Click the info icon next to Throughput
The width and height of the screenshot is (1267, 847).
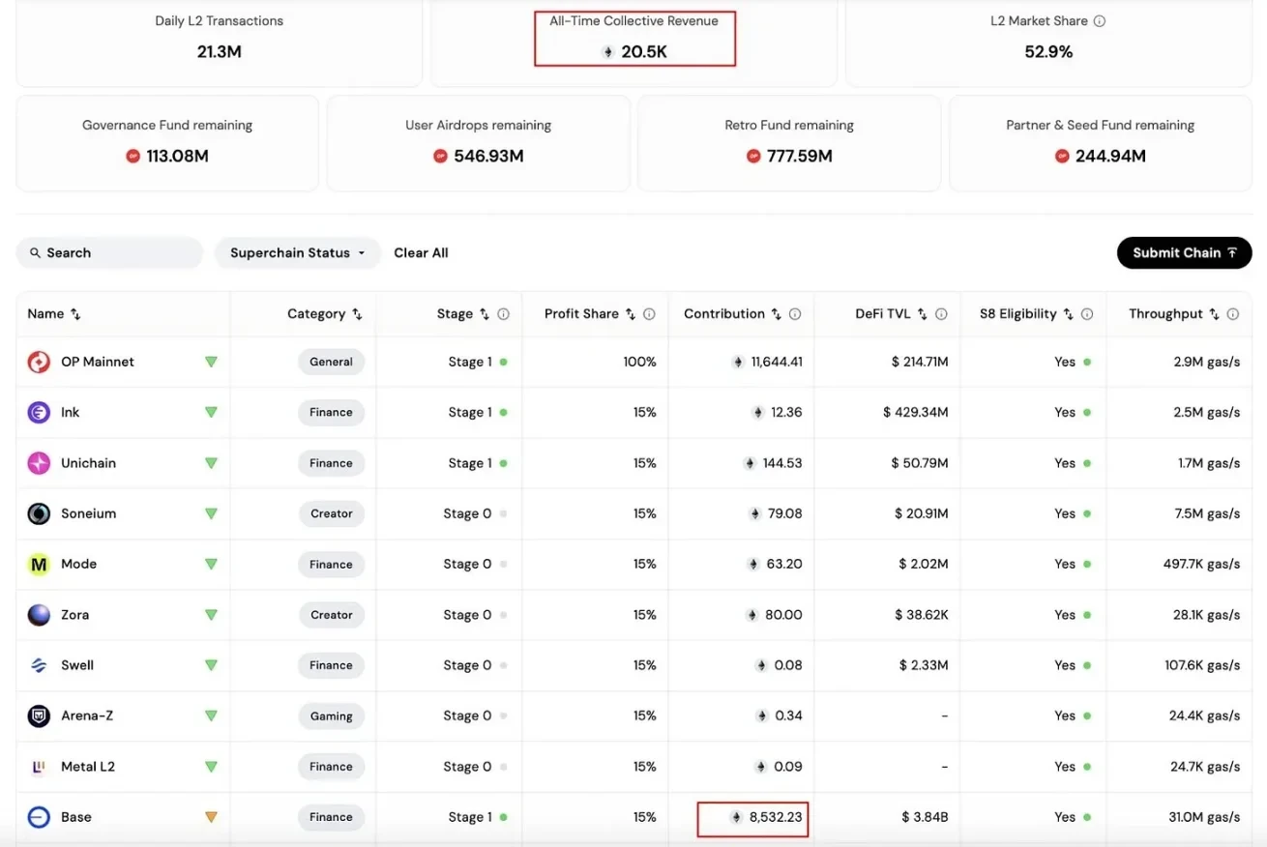click(1231, 313)
